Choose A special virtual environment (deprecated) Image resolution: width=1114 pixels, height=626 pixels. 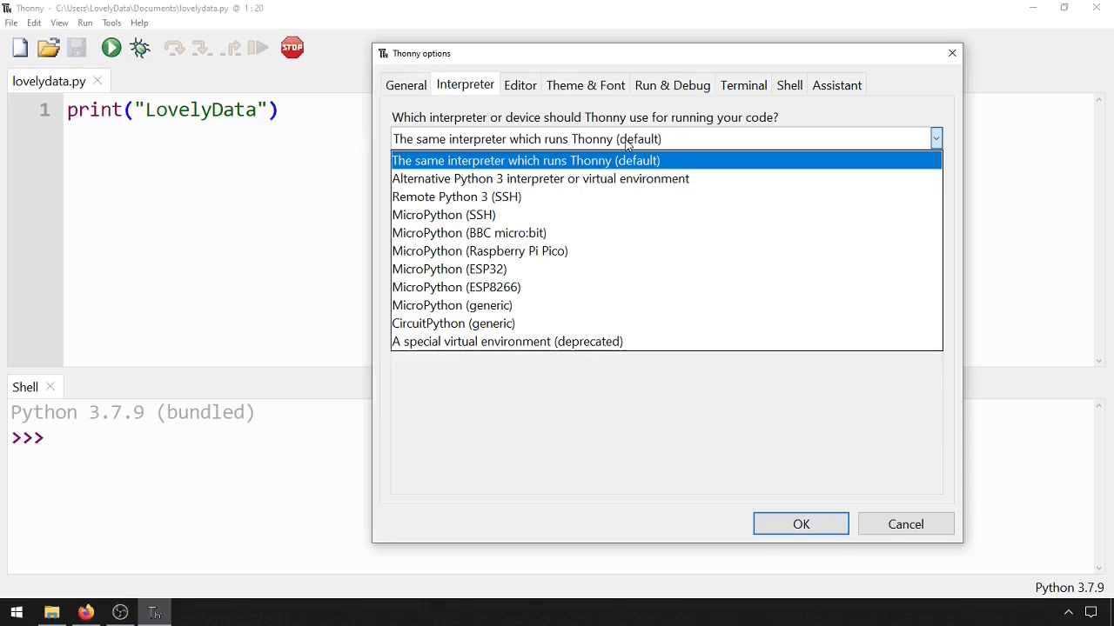tap(667, 342)
